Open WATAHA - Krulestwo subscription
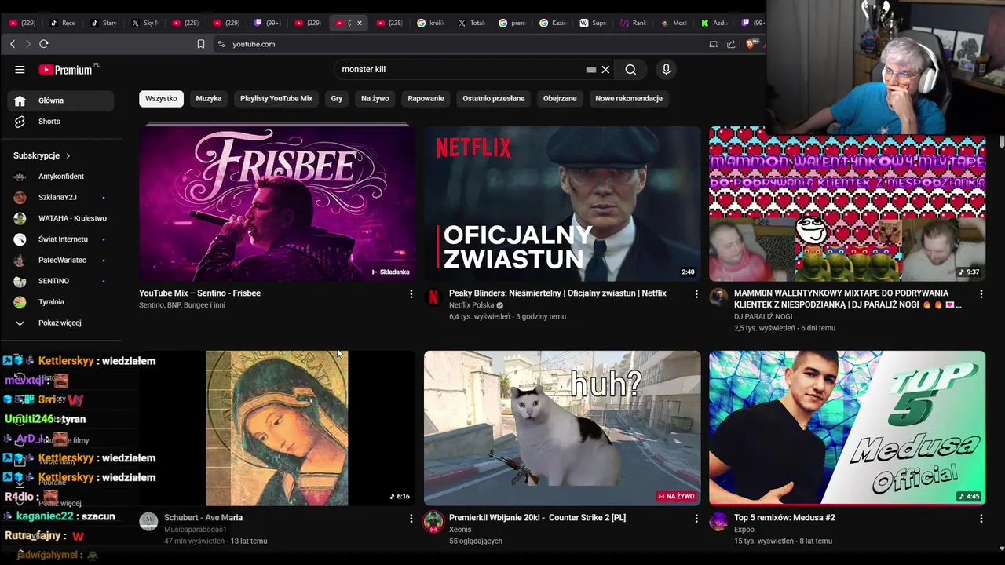This screenshot has width=1005, height=565. tap(60, 218)
